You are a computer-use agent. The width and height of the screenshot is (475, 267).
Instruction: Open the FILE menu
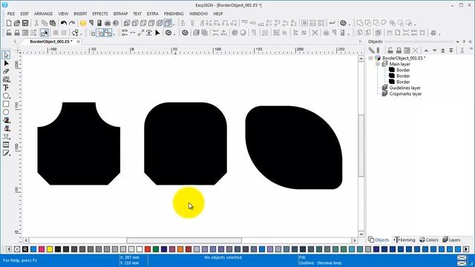11,13
